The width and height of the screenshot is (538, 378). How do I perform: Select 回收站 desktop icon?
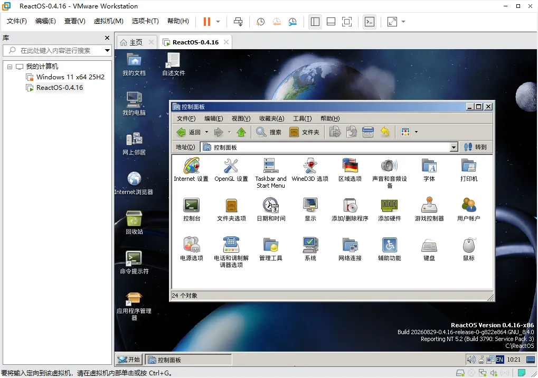134,223
